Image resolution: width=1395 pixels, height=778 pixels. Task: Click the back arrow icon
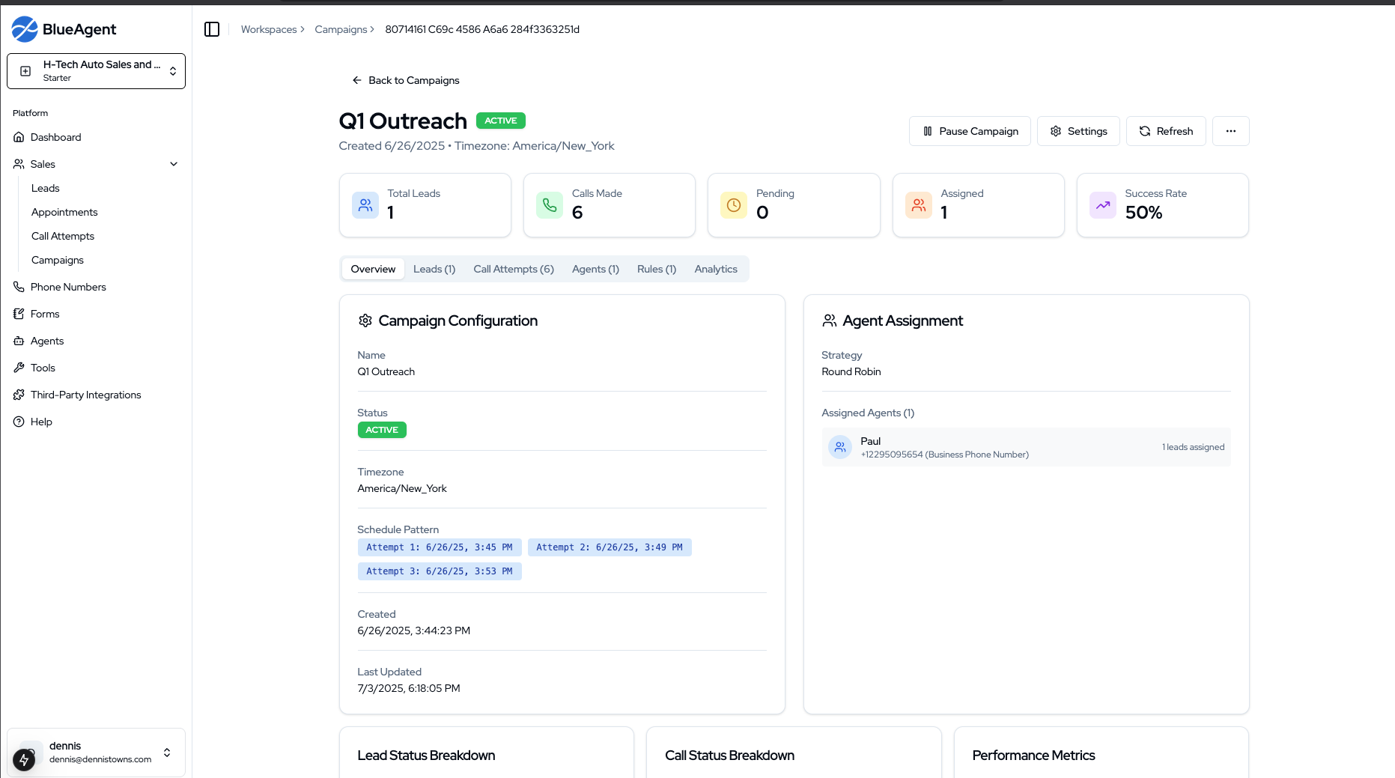pyautogui.click(x=357, y=80)
